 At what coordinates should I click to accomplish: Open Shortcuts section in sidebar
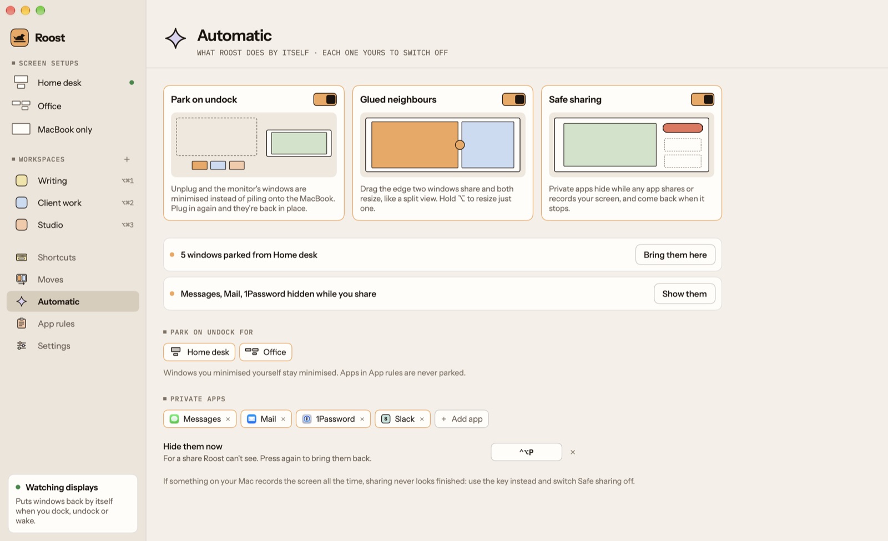[x=73, y=257]
